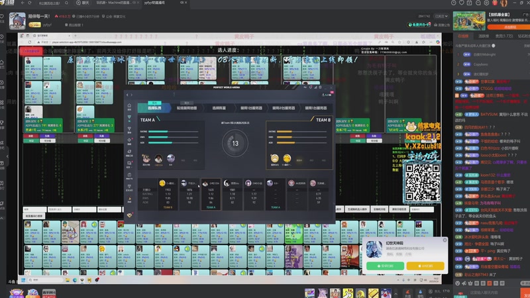Click the circle beside 斗鱼严禁未成年人 notice
Screen dimensions: 530x298
click(x=494, y=46)
